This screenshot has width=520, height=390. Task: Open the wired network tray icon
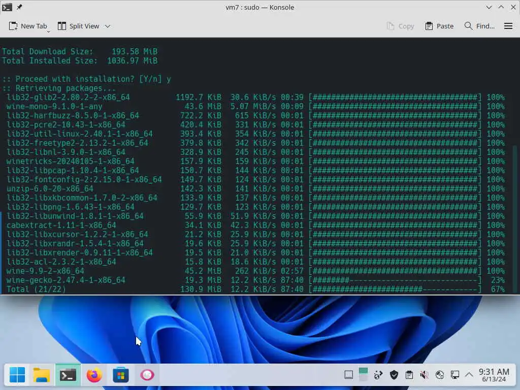pyautogui.click(x=454, y=375)
